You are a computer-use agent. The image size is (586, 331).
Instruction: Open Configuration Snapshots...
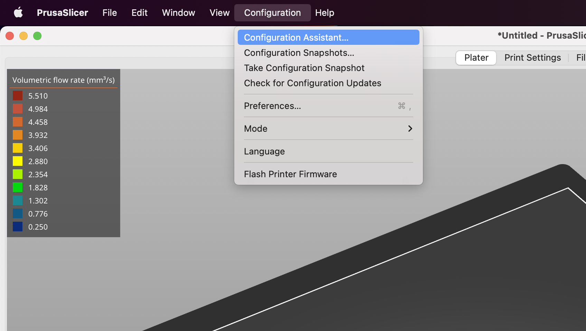coord(328,53)
